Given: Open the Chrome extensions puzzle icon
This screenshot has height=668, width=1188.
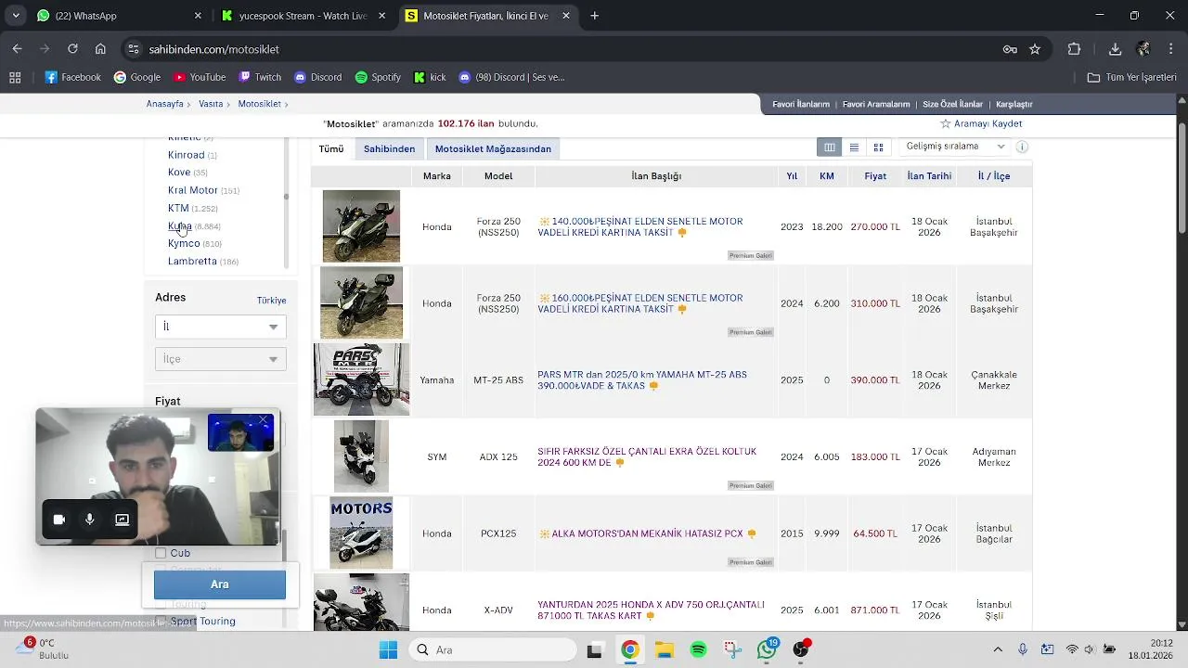Looking at the screenshot, I should pyautogui.click(x=1075, y=49).
